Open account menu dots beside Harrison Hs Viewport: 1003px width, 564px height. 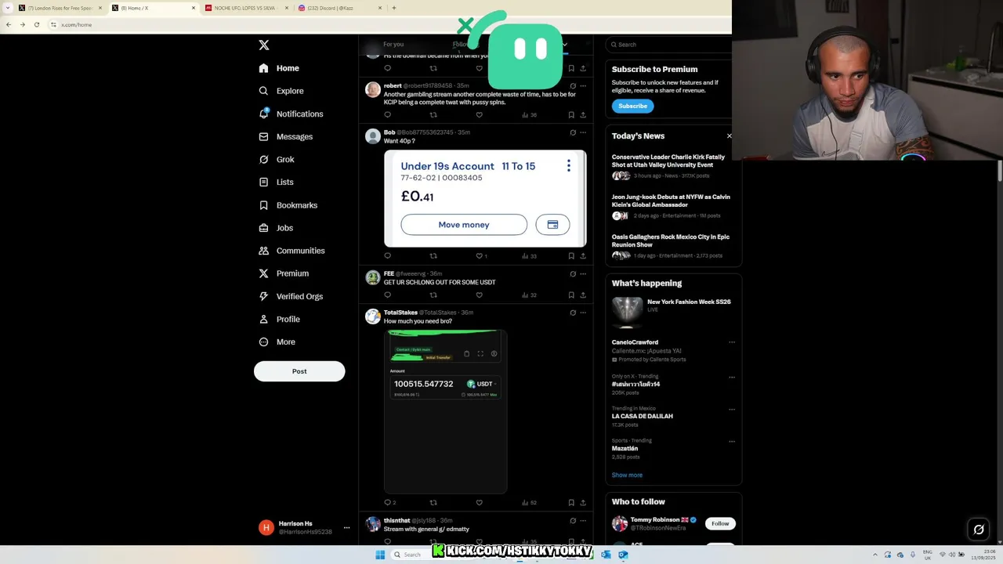(x=346, y=528)
